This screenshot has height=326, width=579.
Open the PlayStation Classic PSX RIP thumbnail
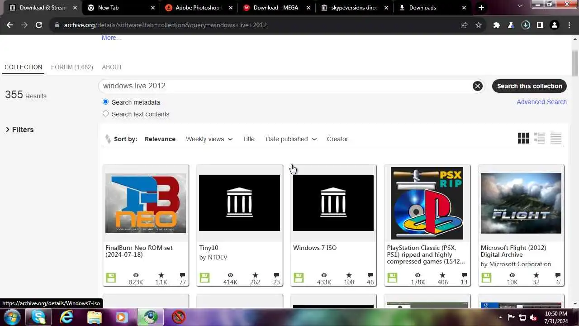pyautogui.click(x=427, y=203)
